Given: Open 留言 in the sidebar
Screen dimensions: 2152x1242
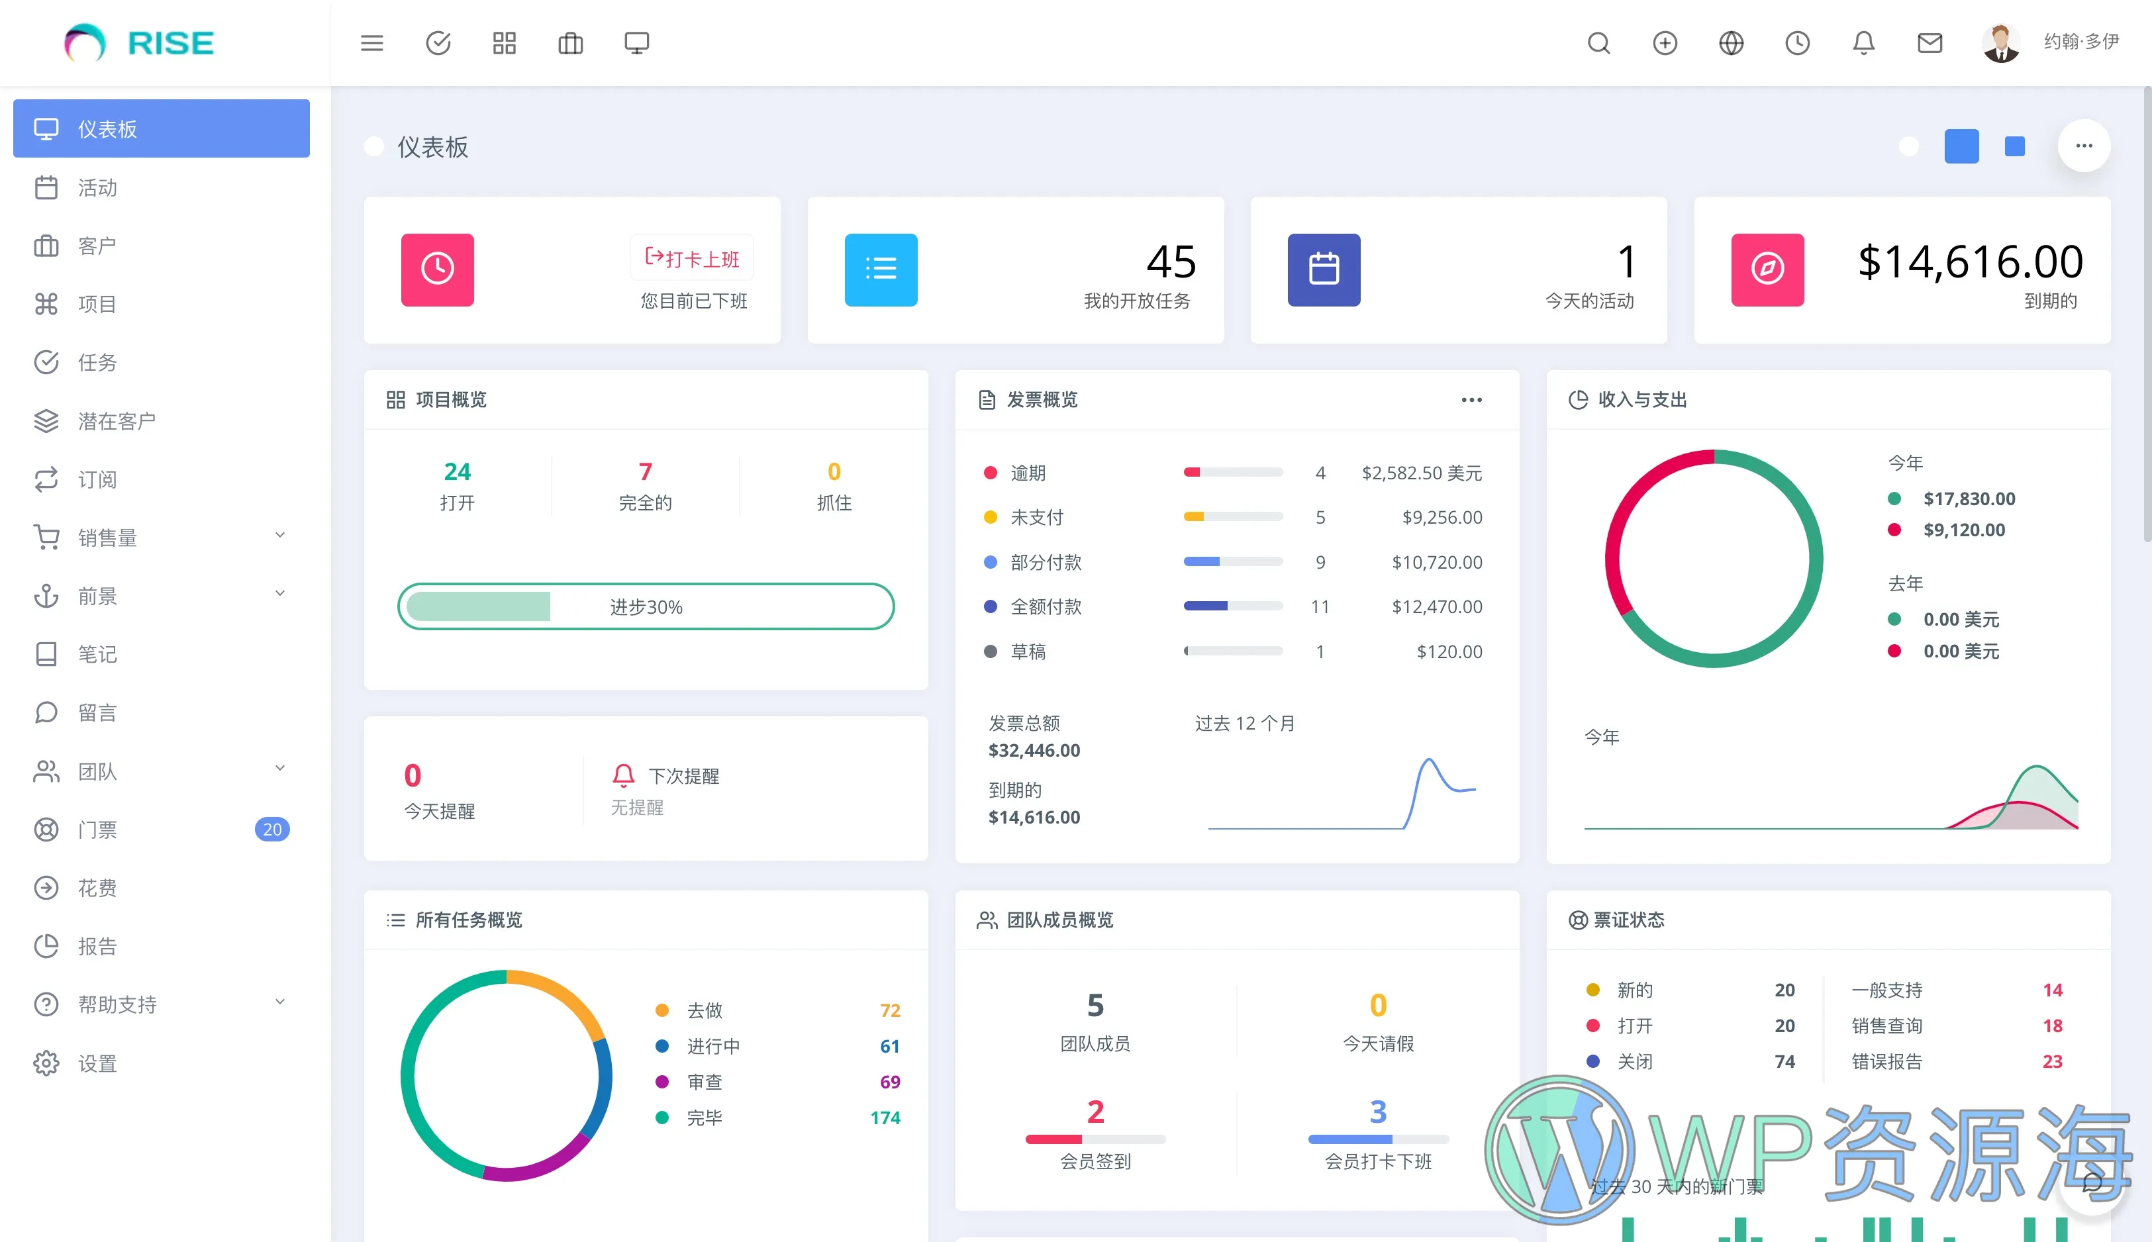Looking at the screenshot, I should (x=161, y=712).
